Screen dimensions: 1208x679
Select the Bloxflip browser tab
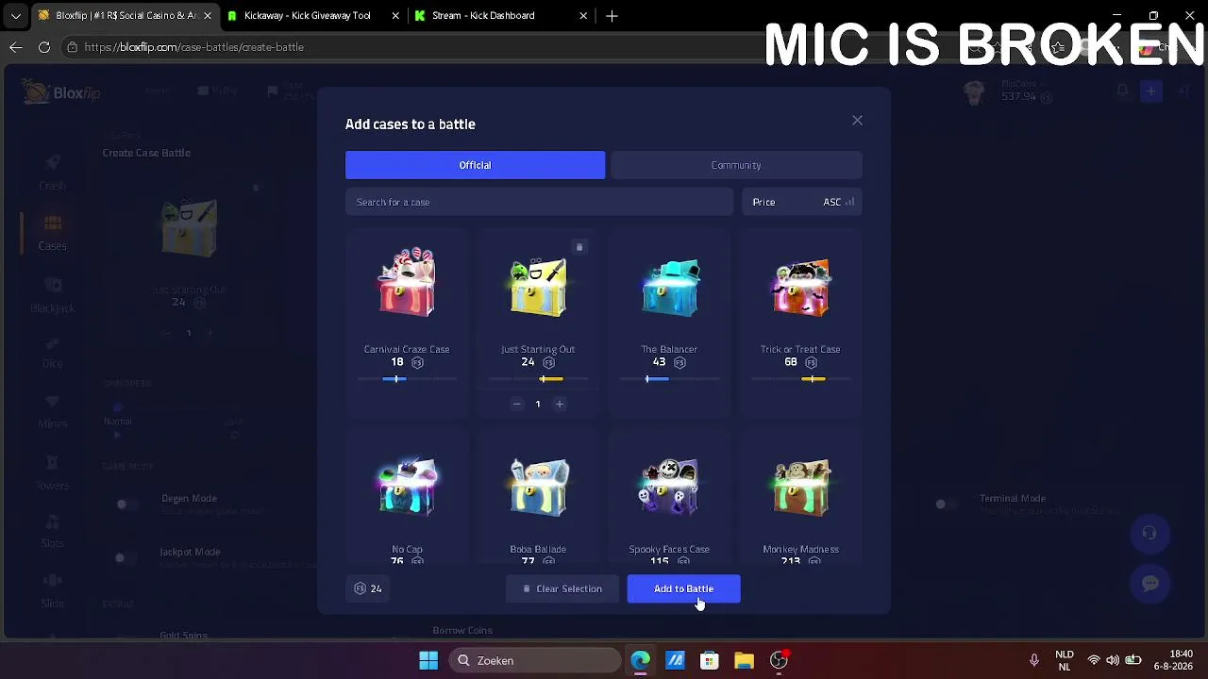tap(126, 15)
